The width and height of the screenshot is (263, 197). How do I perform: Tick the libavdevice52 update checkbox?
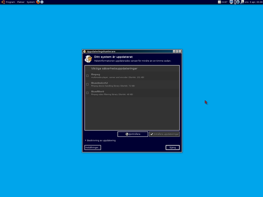tap(87, 84)
